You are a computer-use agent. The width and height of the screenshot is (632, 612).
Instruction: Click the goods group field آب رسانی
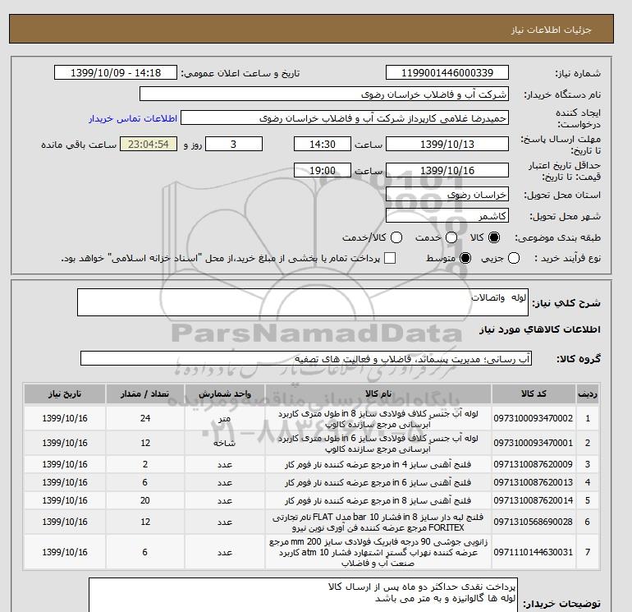(x=306, y=358)
